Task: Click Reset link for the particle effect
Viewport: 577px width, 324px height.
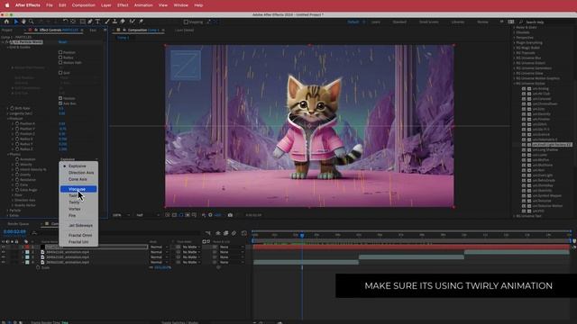Action: (x=62, y=42)
